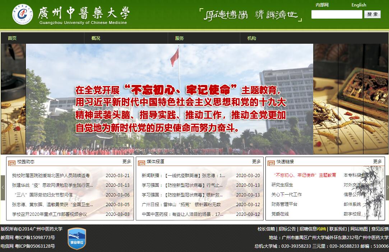Viewport: 389px width, 252px height.
Task: Open the 研究生招生 quick link
Action: pyautogui.click(x=282, y=185)
